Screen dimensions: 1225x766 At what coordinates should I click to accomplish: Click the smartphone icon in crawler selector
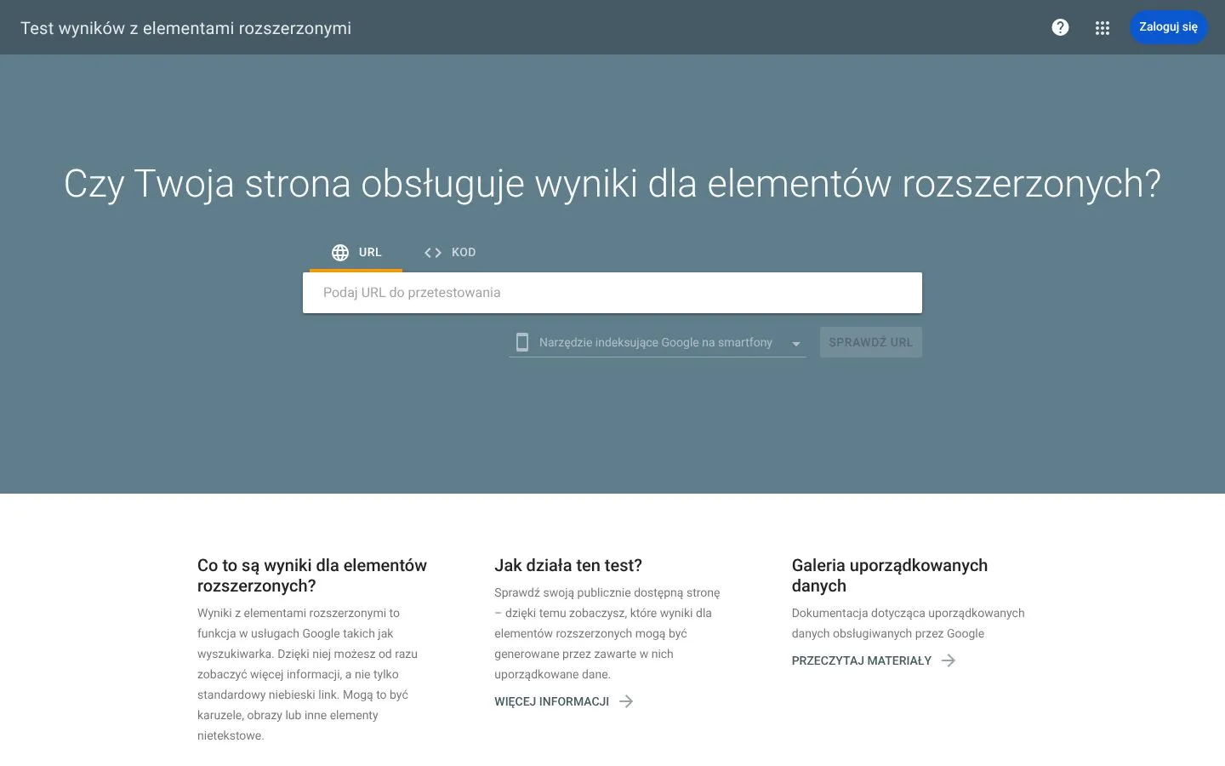[x=522, y=342]
